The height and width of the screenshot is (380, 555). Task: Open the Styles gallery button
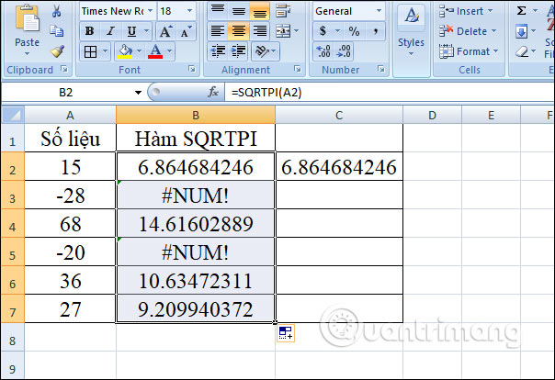pos(411,31)
